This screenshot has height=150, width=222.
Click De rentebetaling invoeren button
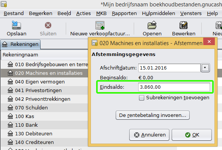(x=153, y=115)
